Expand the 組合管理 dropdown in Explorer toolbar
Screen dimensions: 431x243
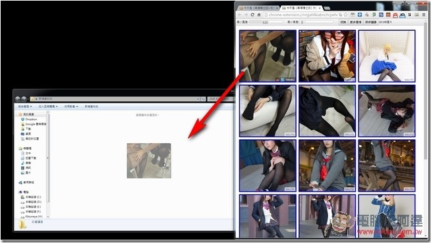pyautogui.click(x=25, y=106)
